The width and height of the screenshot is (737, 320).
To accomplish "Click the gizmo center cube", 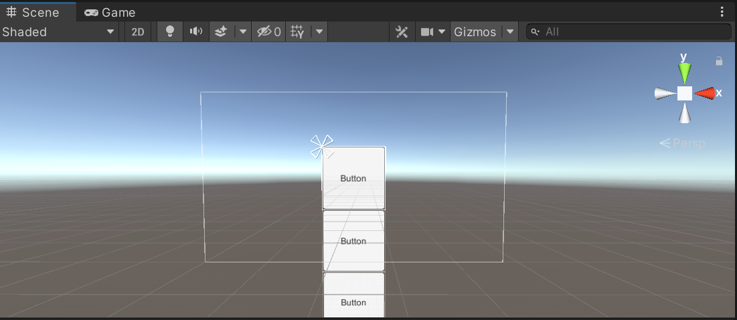I will pyautogui.click(x=685, y=93).
